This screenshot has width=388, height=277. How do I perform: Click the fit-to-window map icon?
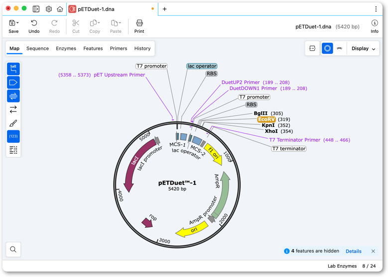click(312, 48)
